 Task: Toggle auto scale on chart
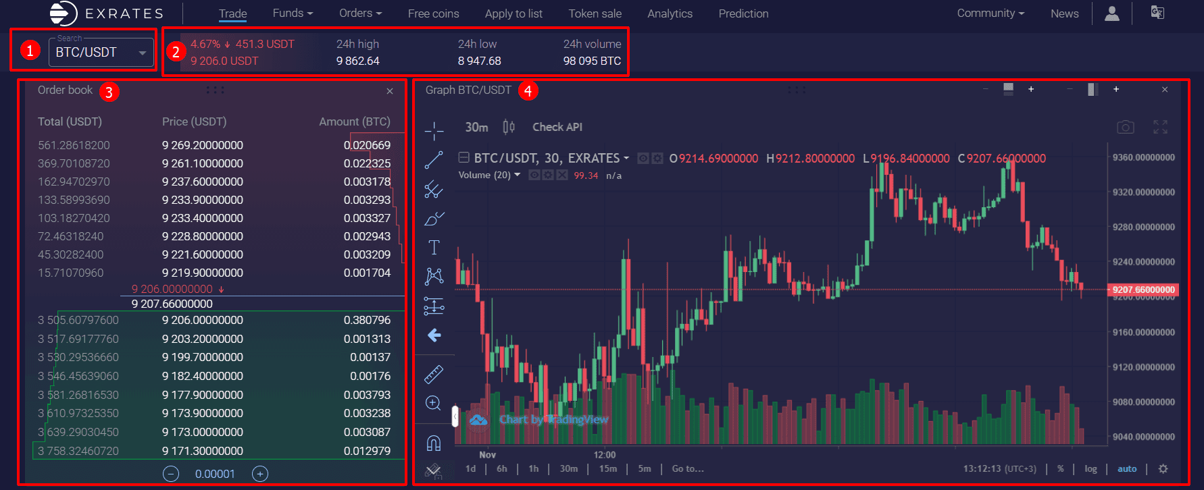pos(1126,468)
